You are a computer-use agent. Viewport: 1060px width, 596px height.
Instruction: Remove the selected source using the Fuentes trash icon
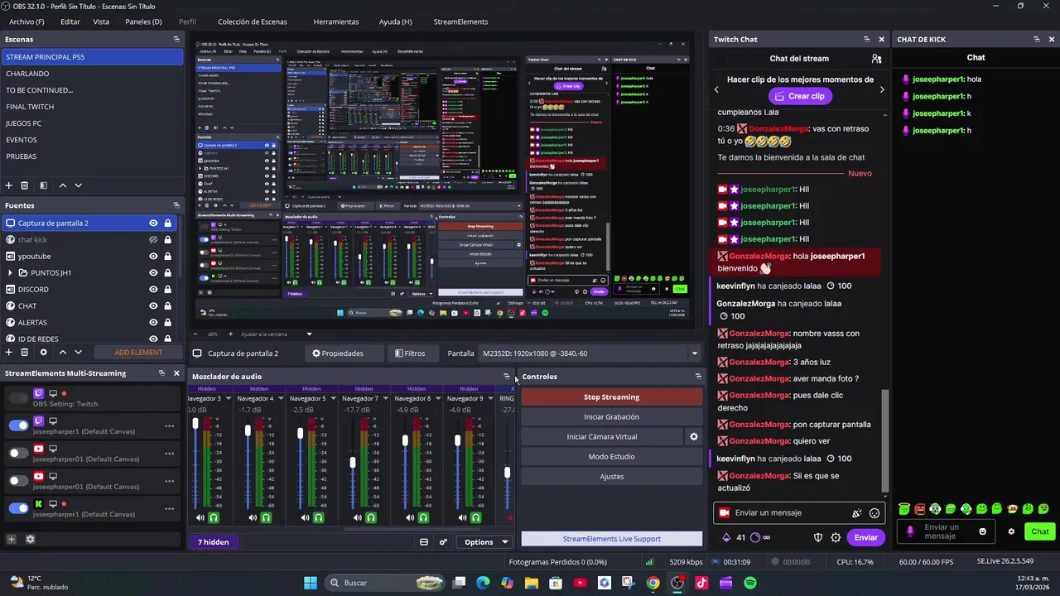[x=25, y=352]
